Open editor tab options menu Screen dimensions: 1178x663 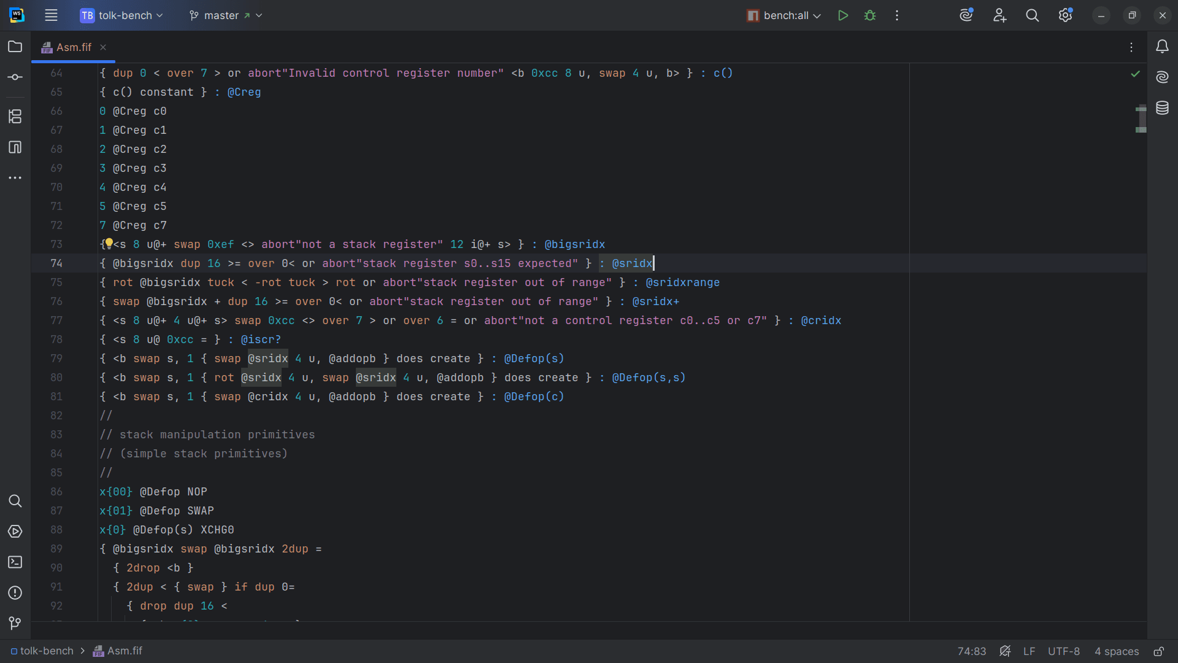(x=1132, y=47)
